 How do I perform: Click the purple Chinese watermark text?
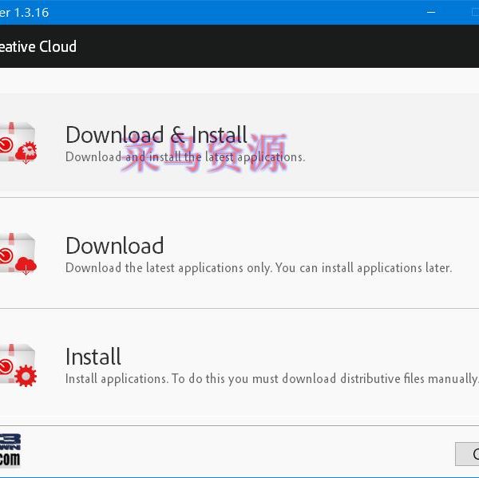pos(203,152)
